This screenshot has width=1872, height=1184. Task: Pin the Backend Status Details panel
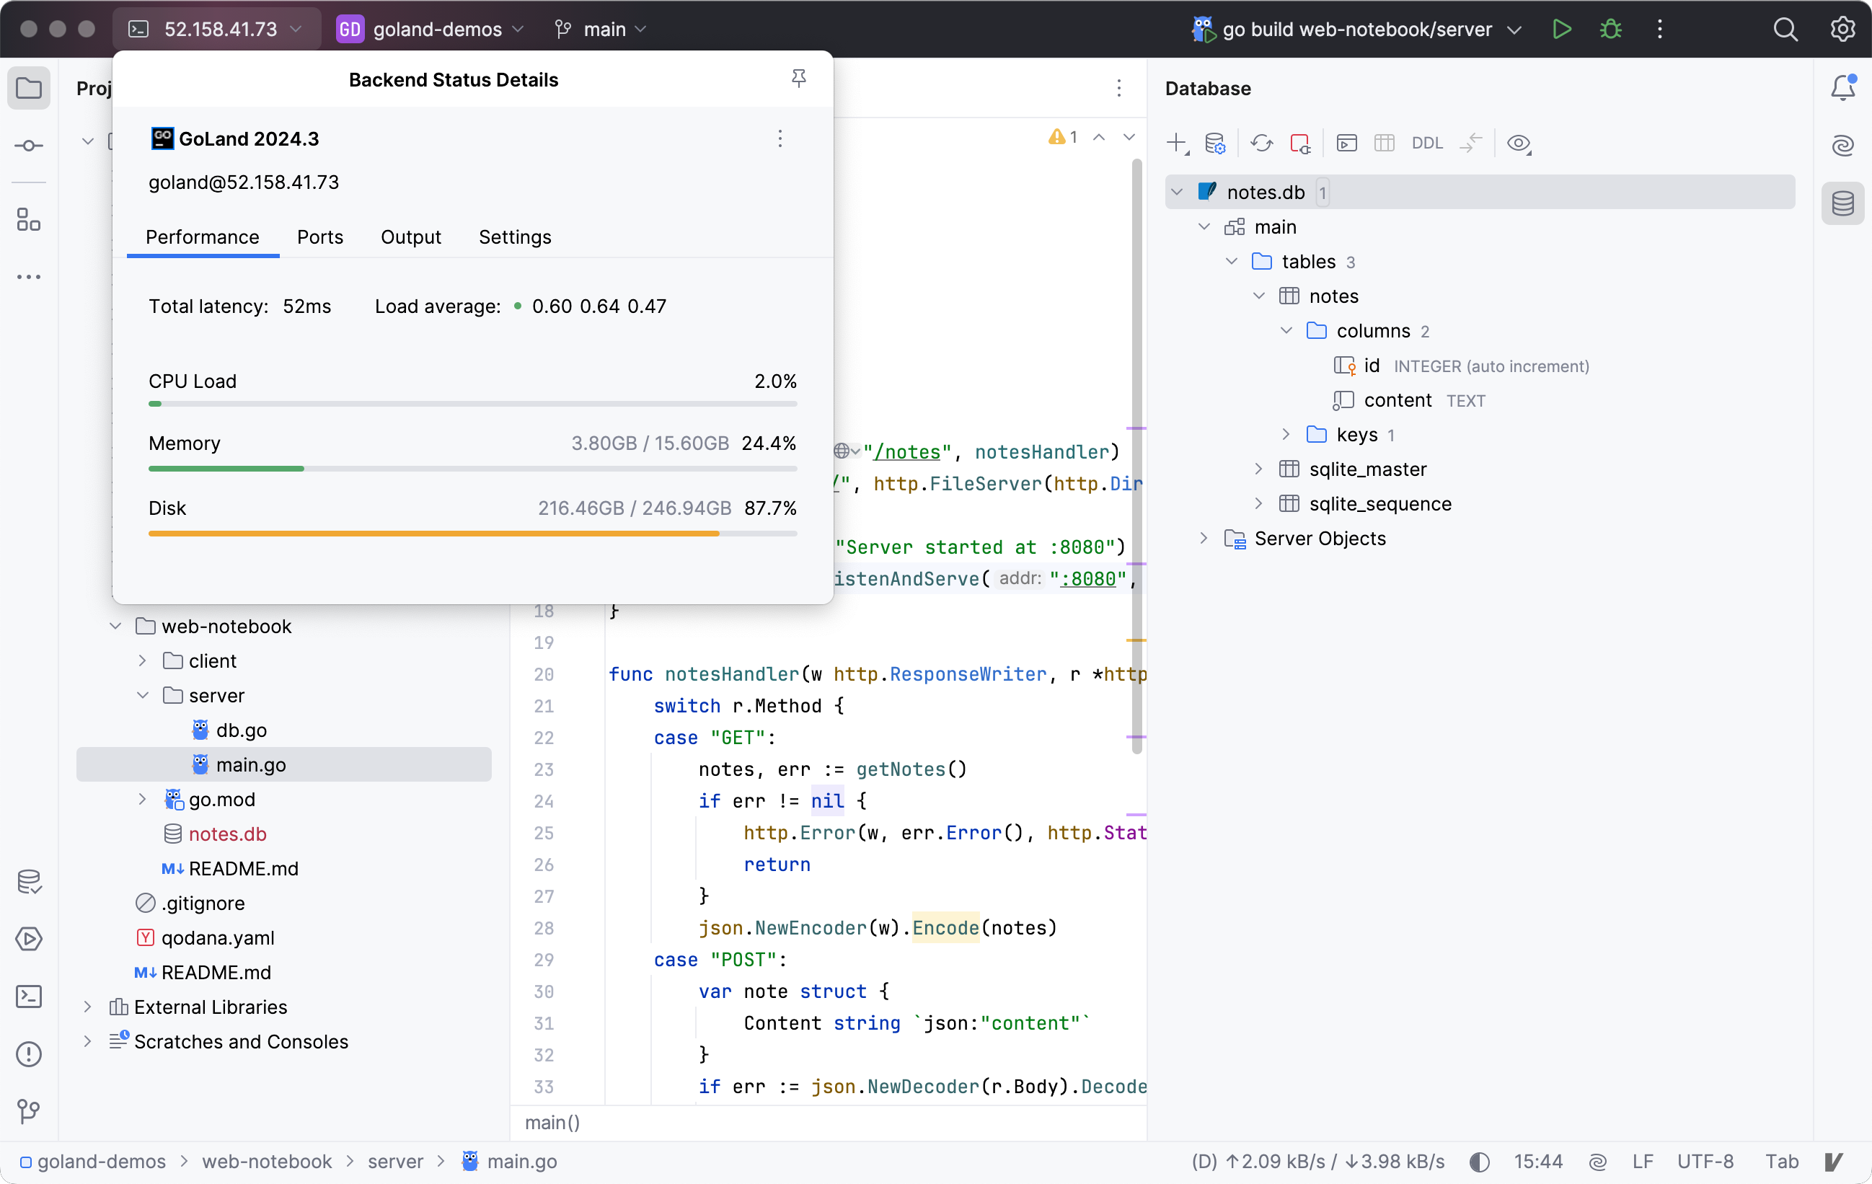(x=799, y=78)
